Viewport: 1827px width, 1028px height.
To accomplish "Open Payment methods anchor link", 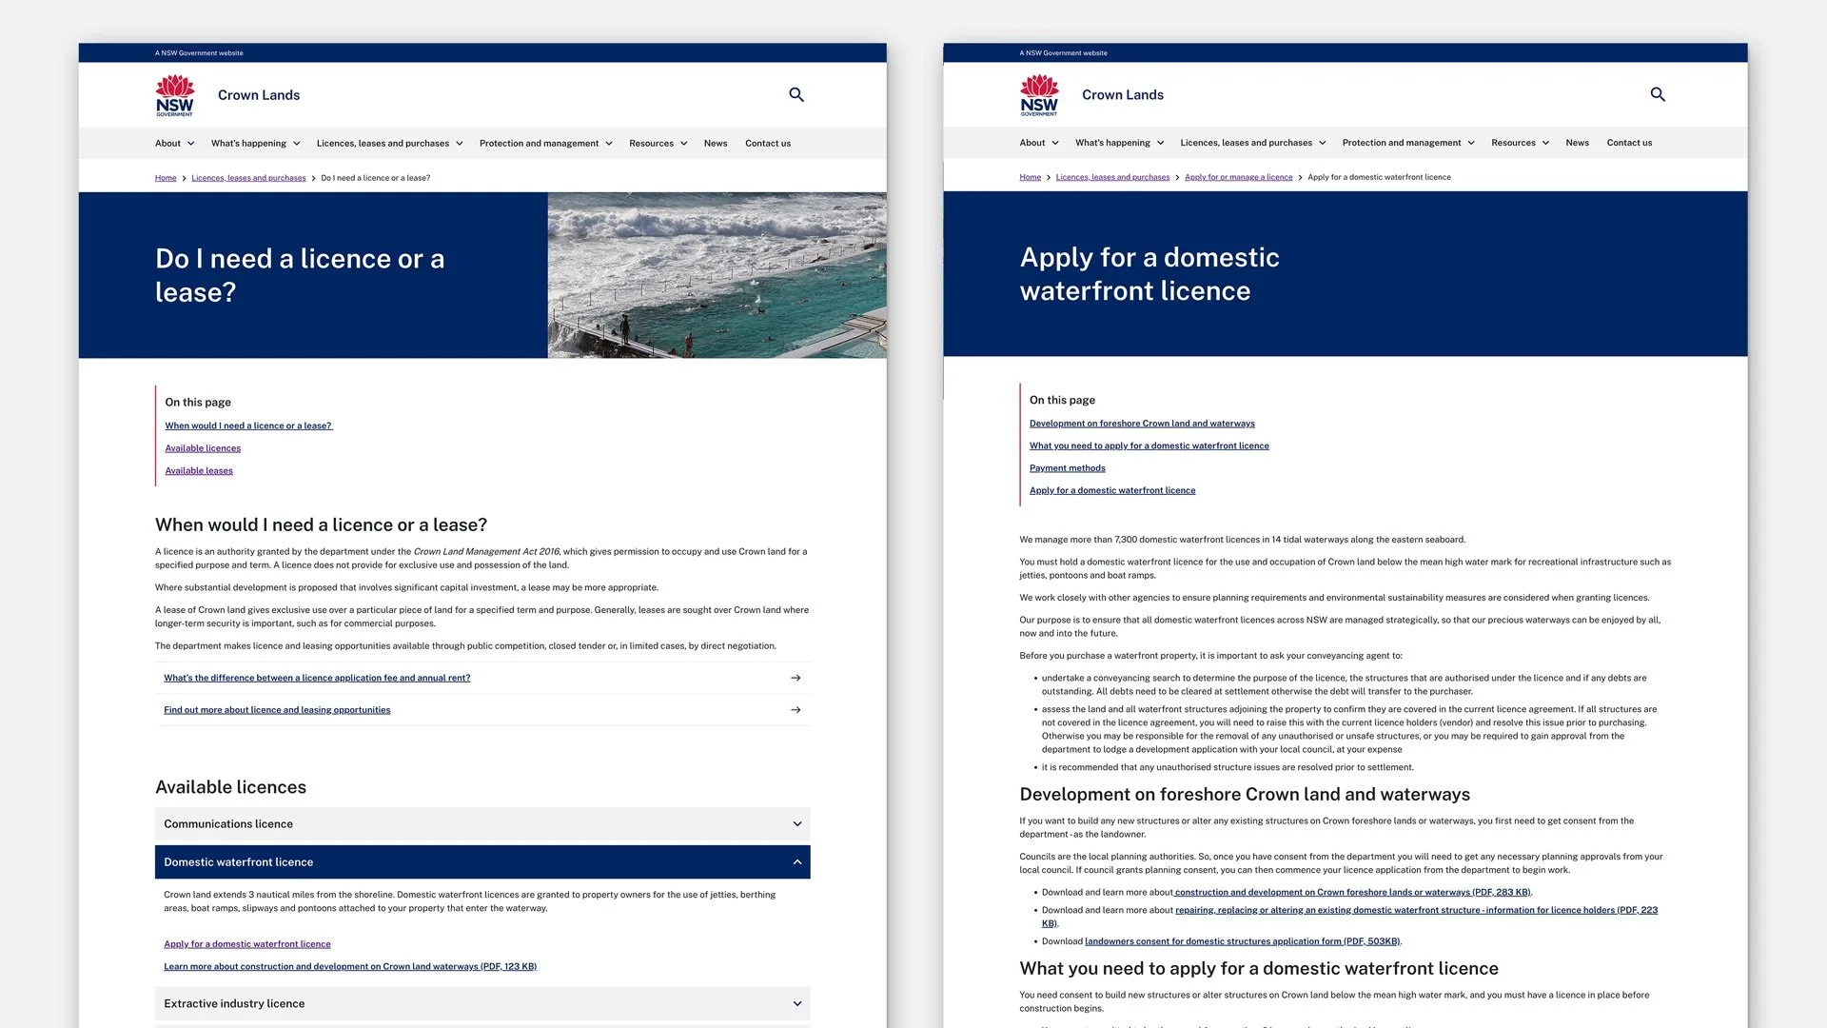I will [1067, 468].
